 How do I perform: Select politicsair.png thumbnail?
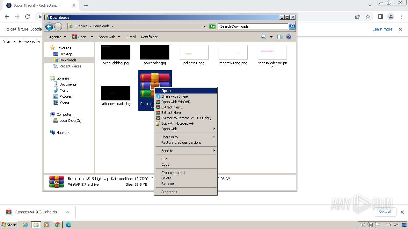click(x=194, y=52)
